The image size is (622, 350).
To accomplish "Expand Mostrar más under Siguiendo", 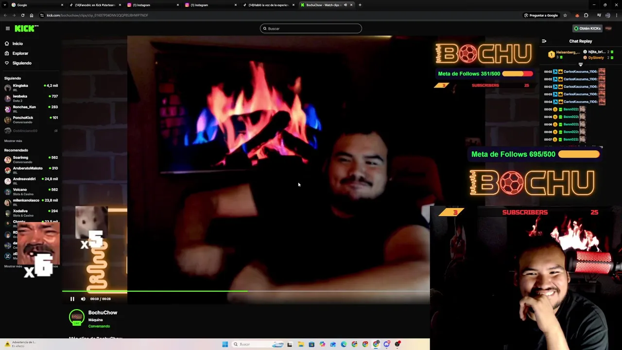I will (x=13, y=141).
